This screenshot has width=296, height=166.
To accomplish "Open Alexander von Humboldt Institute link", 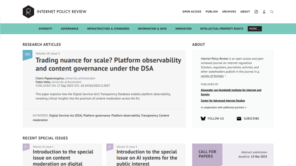I will 231,92.
